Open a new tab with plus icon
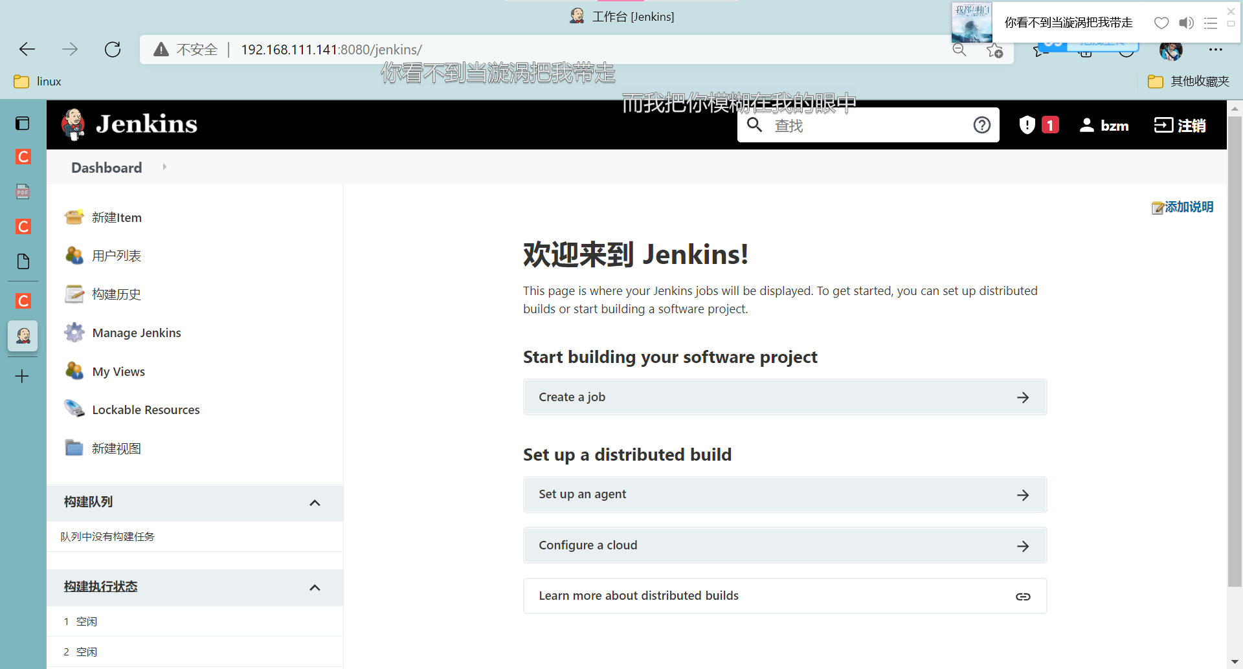The image size is (1243, 669). coord(22,376)
